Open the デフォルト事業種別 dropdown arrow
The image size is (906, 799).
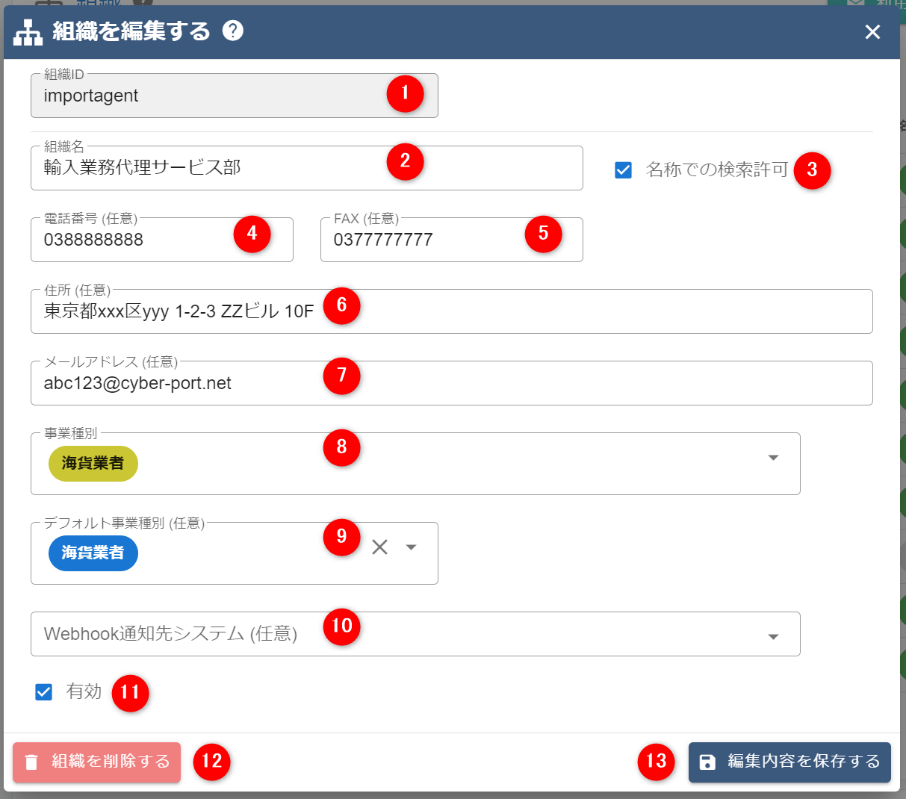(411, 547)
